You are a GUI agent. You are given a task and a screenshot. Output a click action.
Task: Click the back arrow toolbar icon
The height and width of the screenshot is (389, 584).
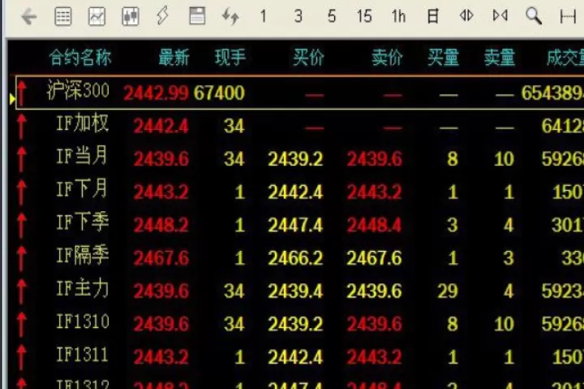click(x=29, y=17)
